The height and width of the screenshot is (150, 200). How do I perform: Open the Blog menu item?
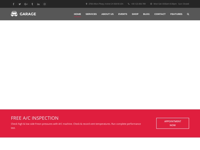tap(146, 14)
